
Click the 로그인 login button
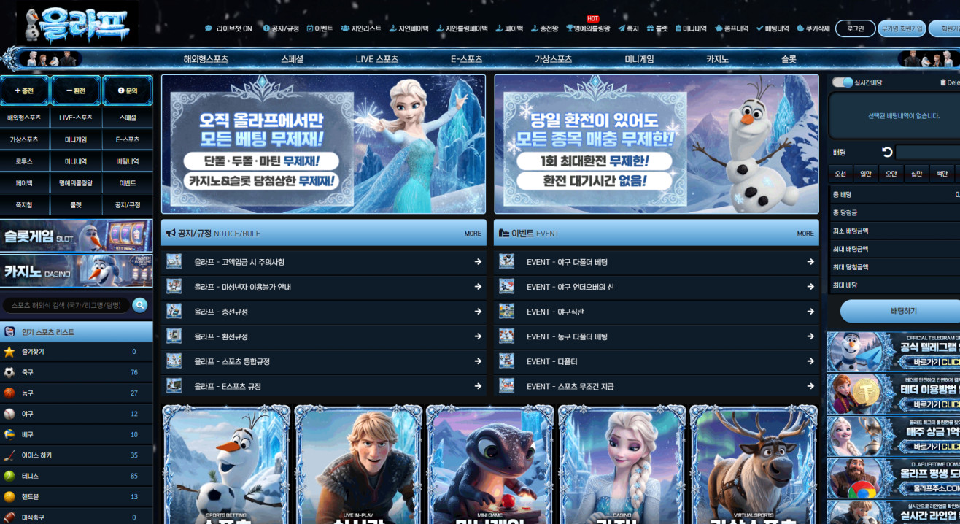[855, 28]
